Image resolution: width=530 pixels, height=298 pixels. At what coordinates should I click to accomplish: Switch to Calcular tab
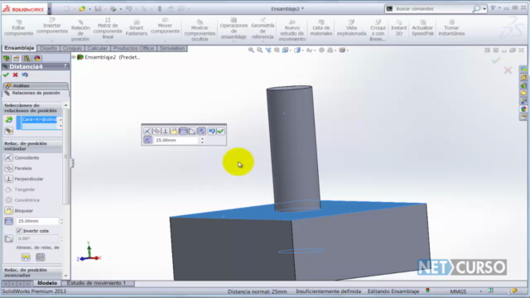coord(98,48)
